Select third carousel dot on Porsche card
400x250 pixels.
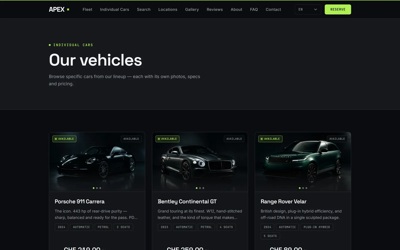pos(100,188)
